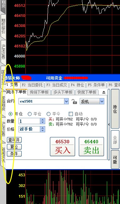
Task: Switch to F2 当日委托 tab
Action: (32, 85)
